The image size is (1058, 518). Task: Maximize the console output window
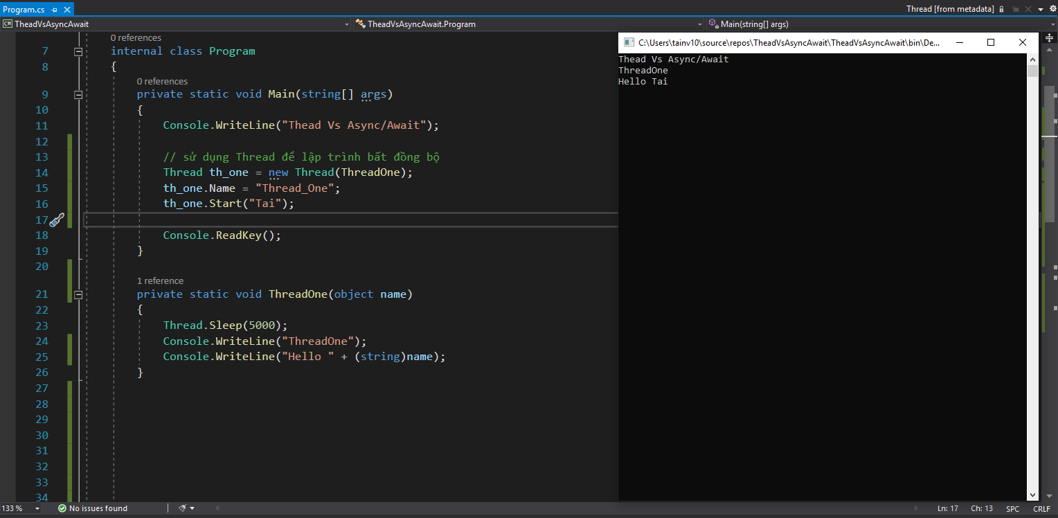click(990, 42)
